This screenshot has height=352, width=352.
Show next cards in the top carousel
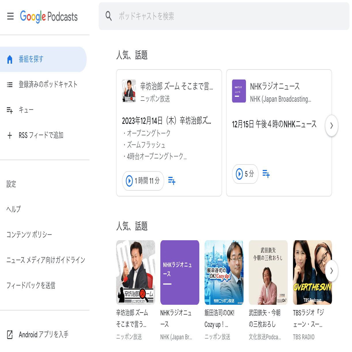pos(332,126)
